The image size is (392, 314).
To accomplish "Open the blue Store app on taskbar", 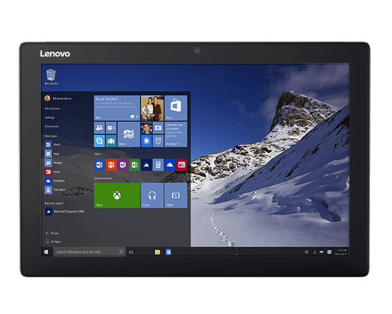I will pos(169,252).
